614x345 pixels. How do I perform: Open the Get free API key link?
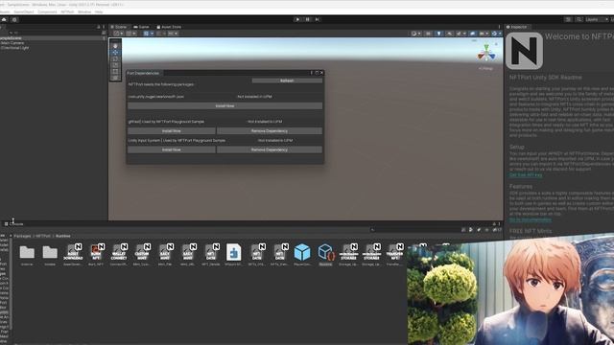pyautogui.click(x=526, y=175)
